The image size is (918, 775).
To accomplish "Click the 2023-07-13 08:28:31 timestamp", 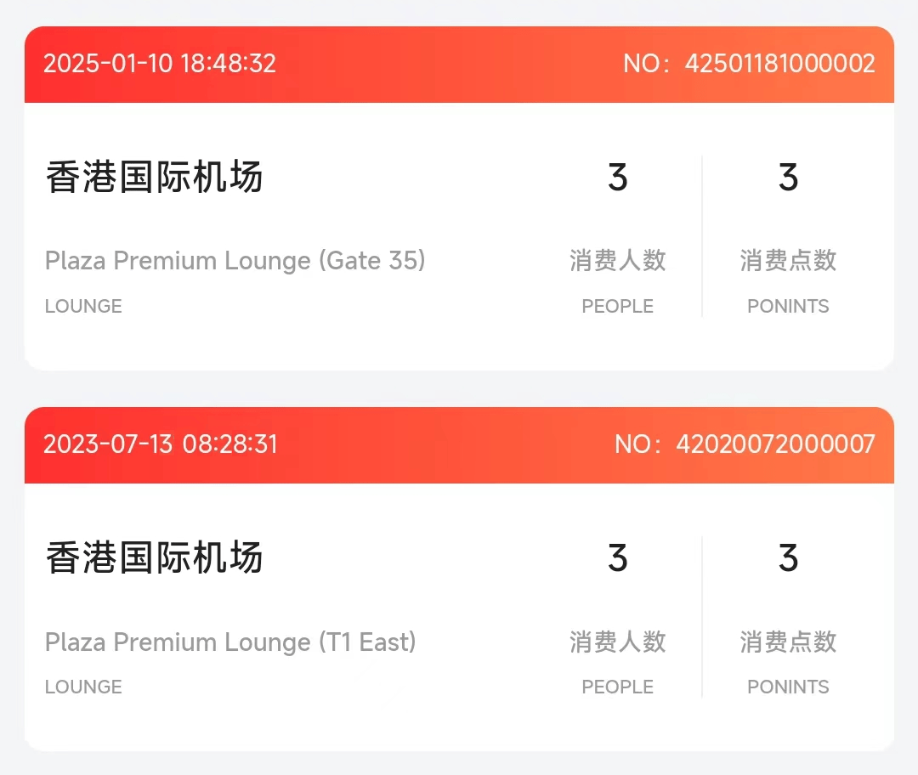I will [160, 444].
